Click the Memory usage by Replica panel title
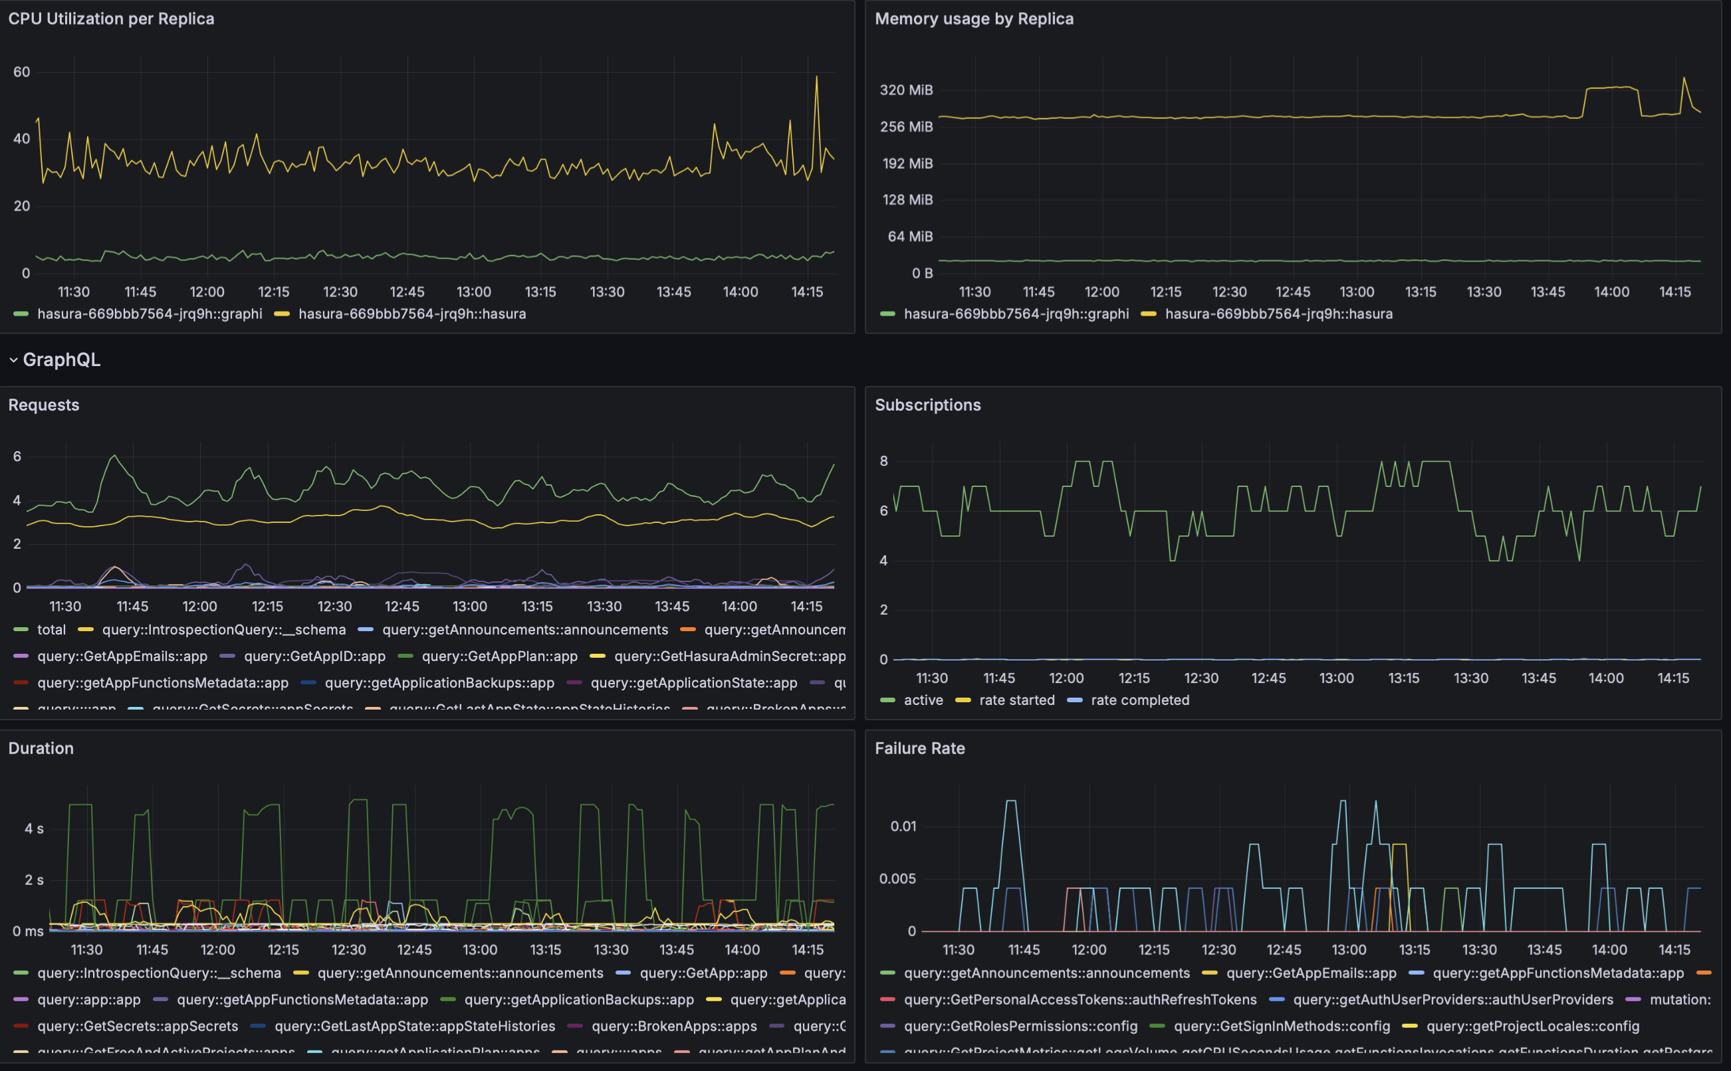Screen dimensions: 1731x1071 tap(975, 19)
